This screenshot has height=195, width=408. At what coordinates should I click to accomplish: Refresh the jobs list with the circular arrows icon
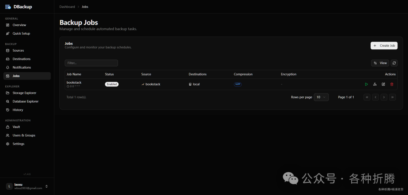click(x=394, y=63)
